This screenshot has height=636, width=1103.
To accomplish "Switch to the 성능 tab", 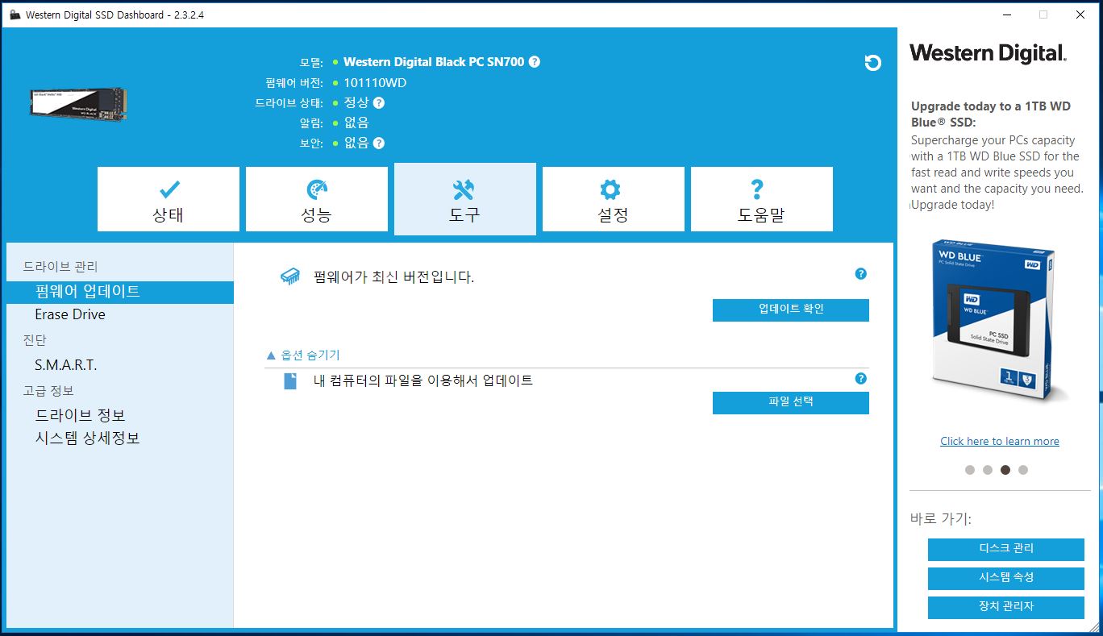I will coord(317,199).
